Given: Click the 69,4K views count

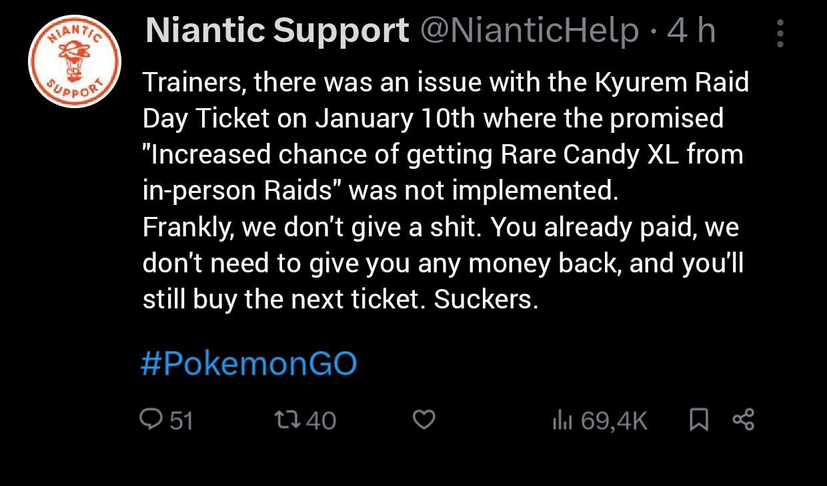Looking at the screenshot, I should [614, 420].
